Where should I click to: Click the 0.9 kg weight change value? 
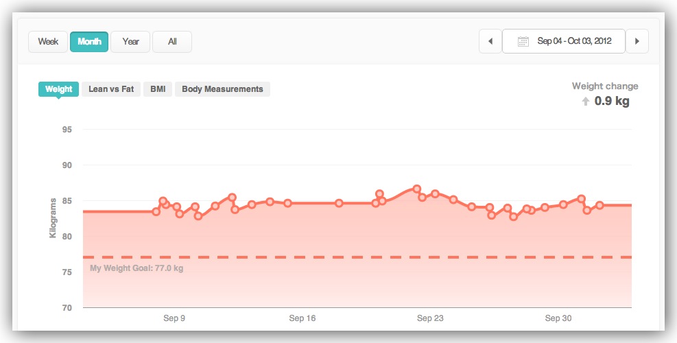click(612, 102)
